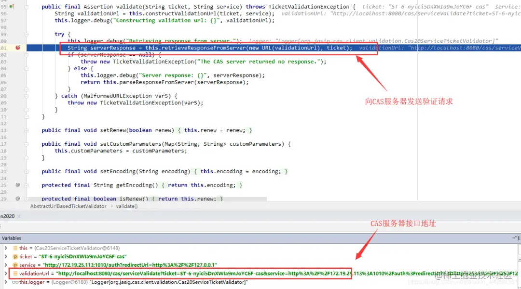Click the "Server response: {}" string literal
This screenshot has height=289, width=521.
point(173,75)
